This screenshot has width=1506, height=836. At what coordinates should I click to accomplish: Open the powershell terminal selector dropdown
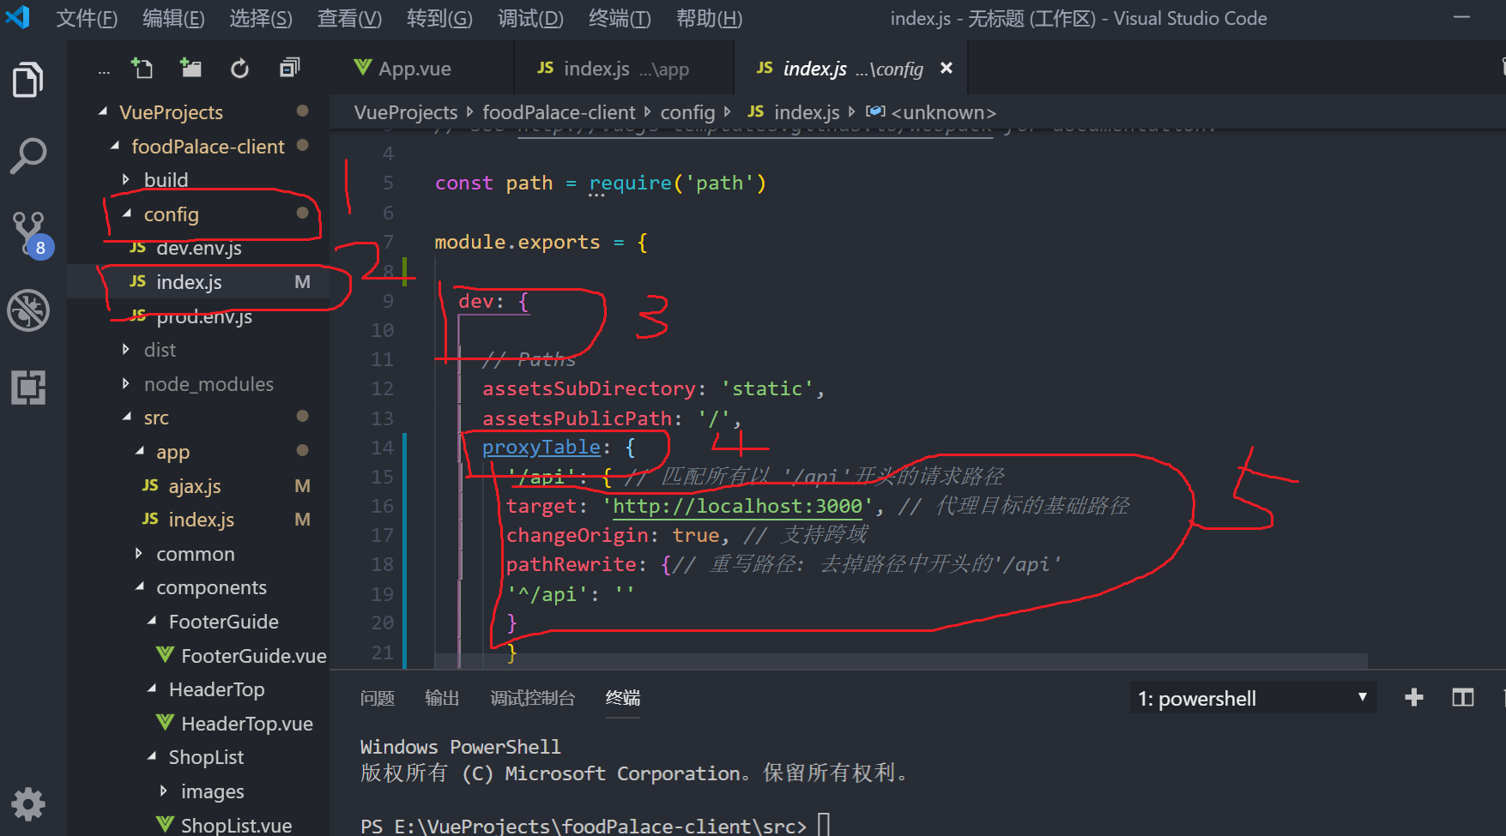(1253, 698)
